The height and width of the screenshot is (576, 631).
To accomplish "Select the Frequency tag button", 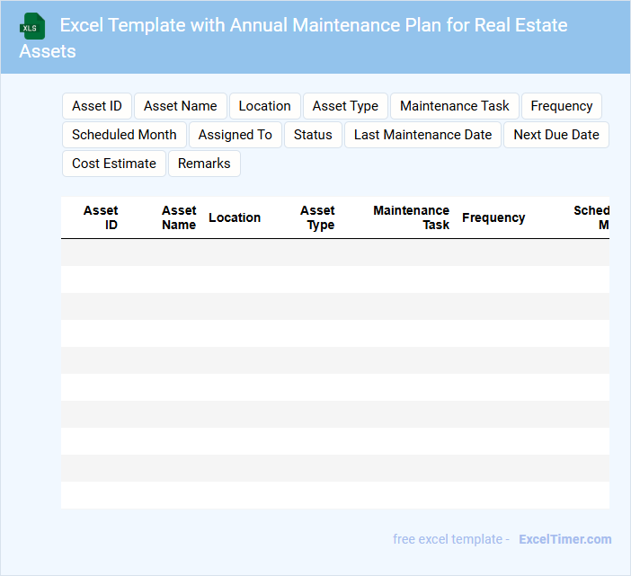I will tap(561, 106).
